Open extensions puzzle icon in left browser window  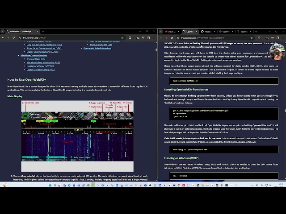click(130, 38)
